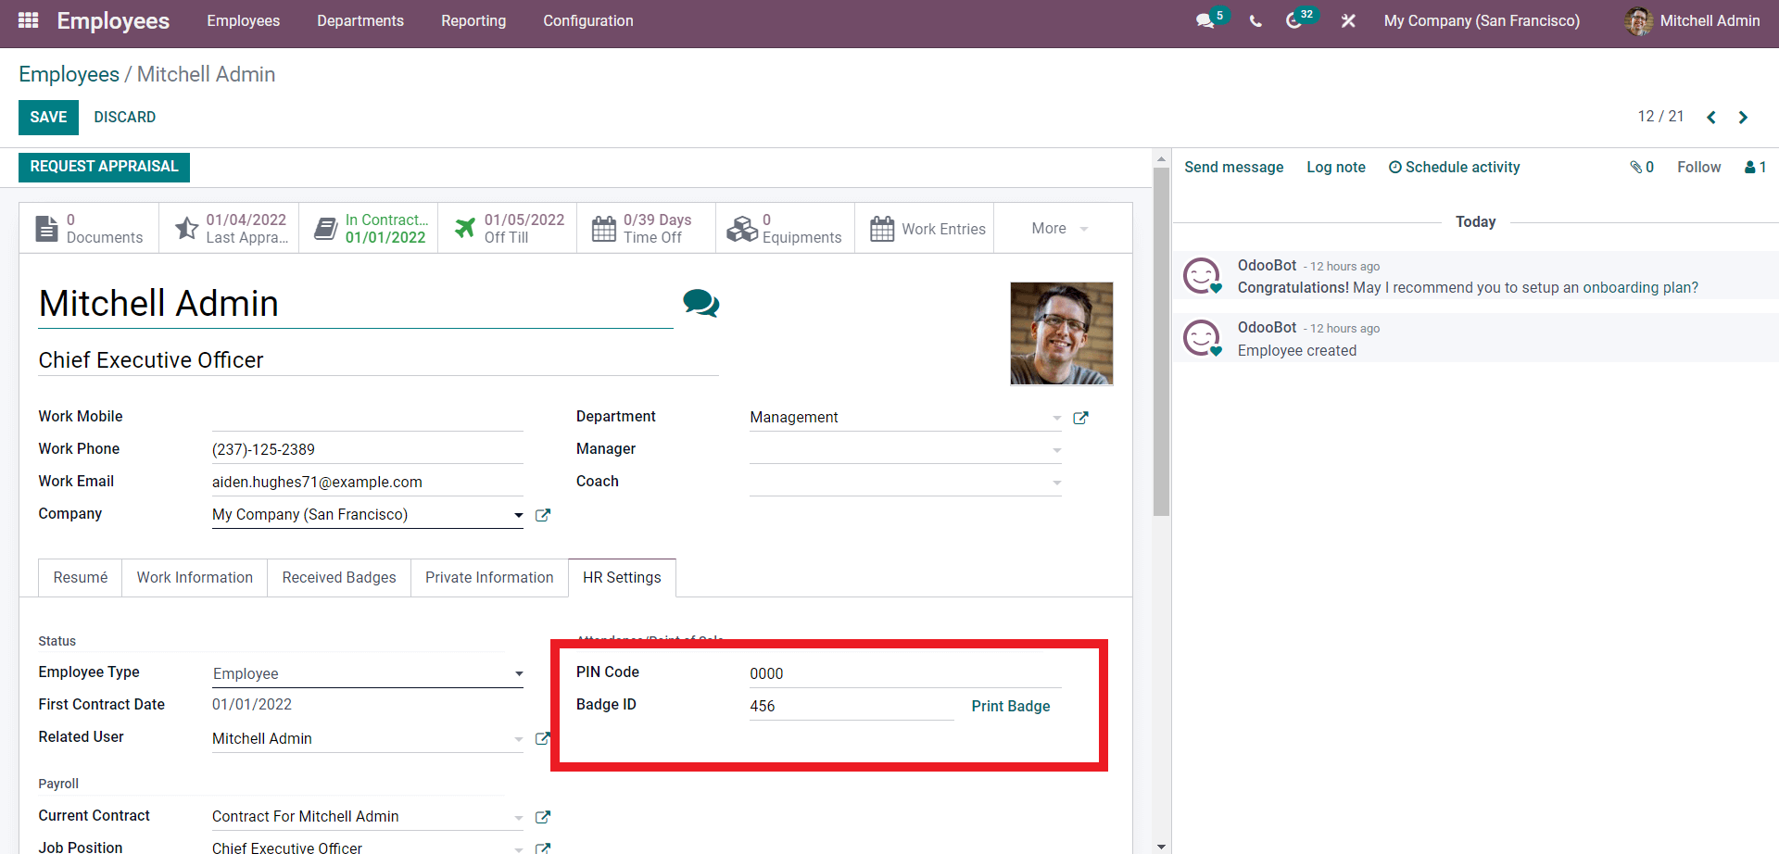Open Job Position external link icon
Image resolution: width=1779 pixels, height=854 pixels.
543,848
